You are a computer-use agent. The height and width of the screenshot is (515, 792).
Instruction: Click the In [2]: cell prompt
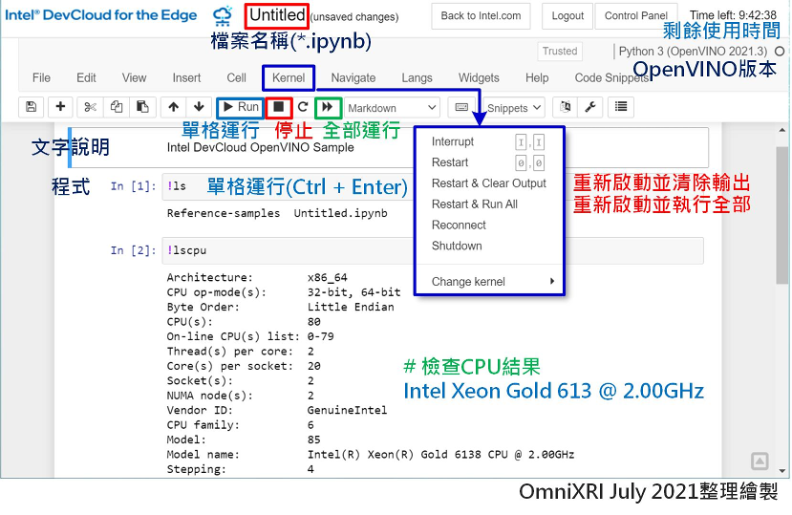134,250
